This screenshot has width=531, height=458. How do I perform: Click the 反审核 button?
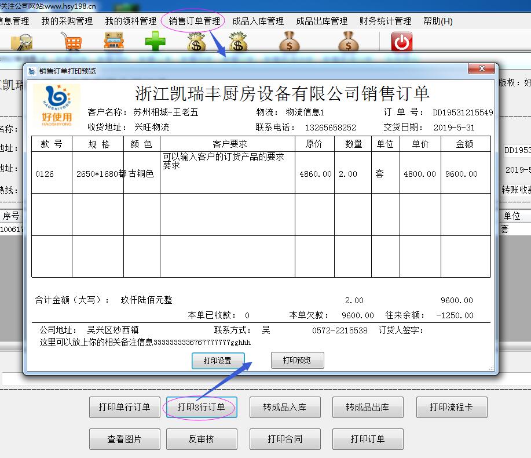(202, 439)
